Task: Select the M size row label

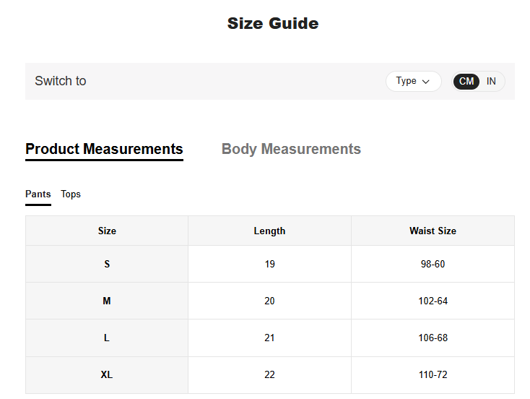Action: [107, 301]
